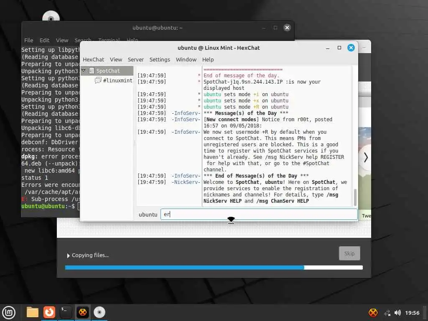428x321 pixels.
Task: Open the Server menu in HexChat
Action: point(136,59)
